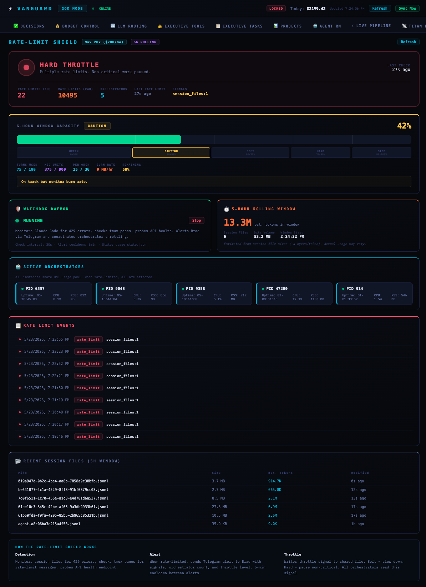Click file 61ee10c3-345c-42be-af05-9a3db9933b6f.jsonl

(x=63, y=507)
